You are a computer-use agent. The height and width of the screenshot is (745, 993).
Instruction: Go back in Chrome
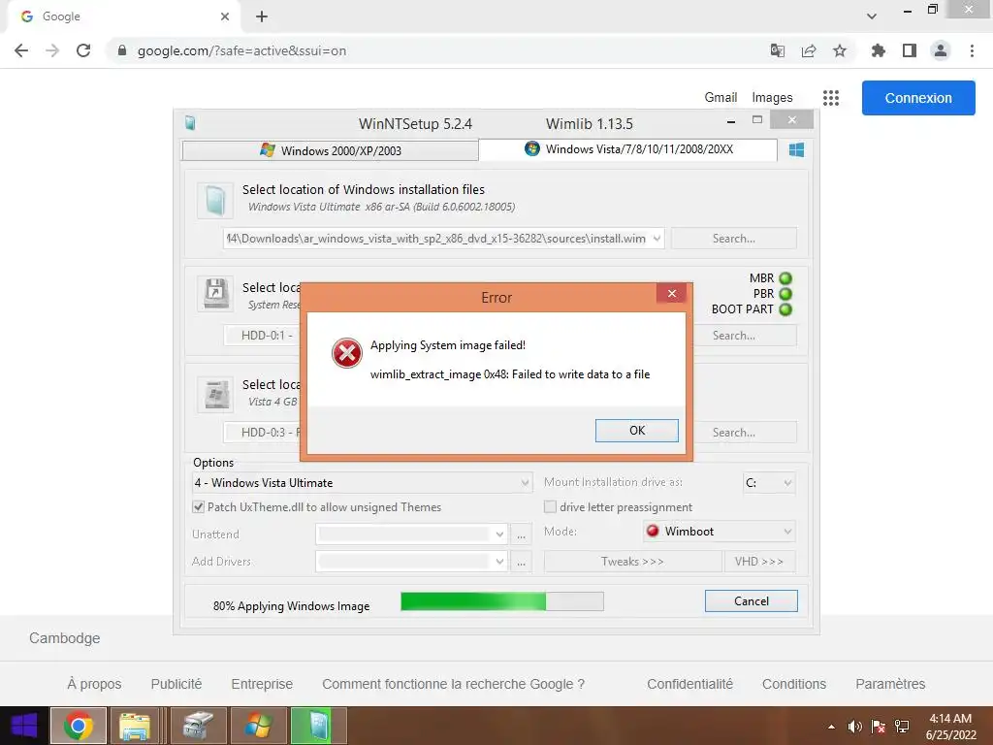point(21,50)
